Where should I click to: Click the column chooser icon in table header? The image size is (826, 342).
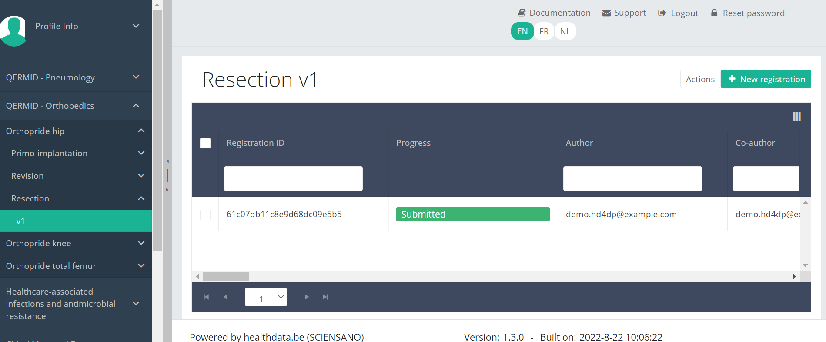(796, 117)
